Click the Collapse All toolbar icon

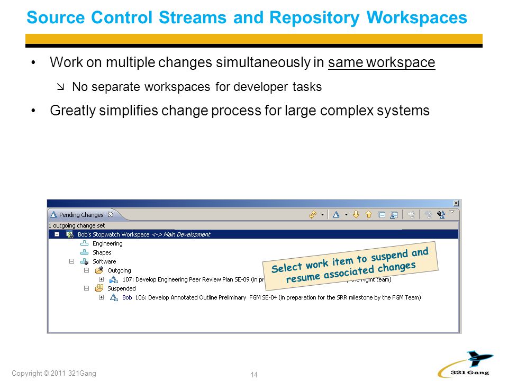coord(382,215)
